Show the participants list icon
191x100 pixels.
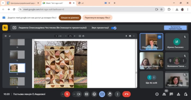(164, 94)
